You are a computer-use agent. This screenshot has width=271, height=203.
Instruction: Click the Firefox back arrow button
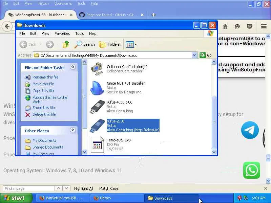click(x=7, y=26)
